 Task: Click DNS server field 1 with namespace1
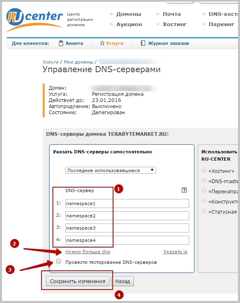point(127,203)
